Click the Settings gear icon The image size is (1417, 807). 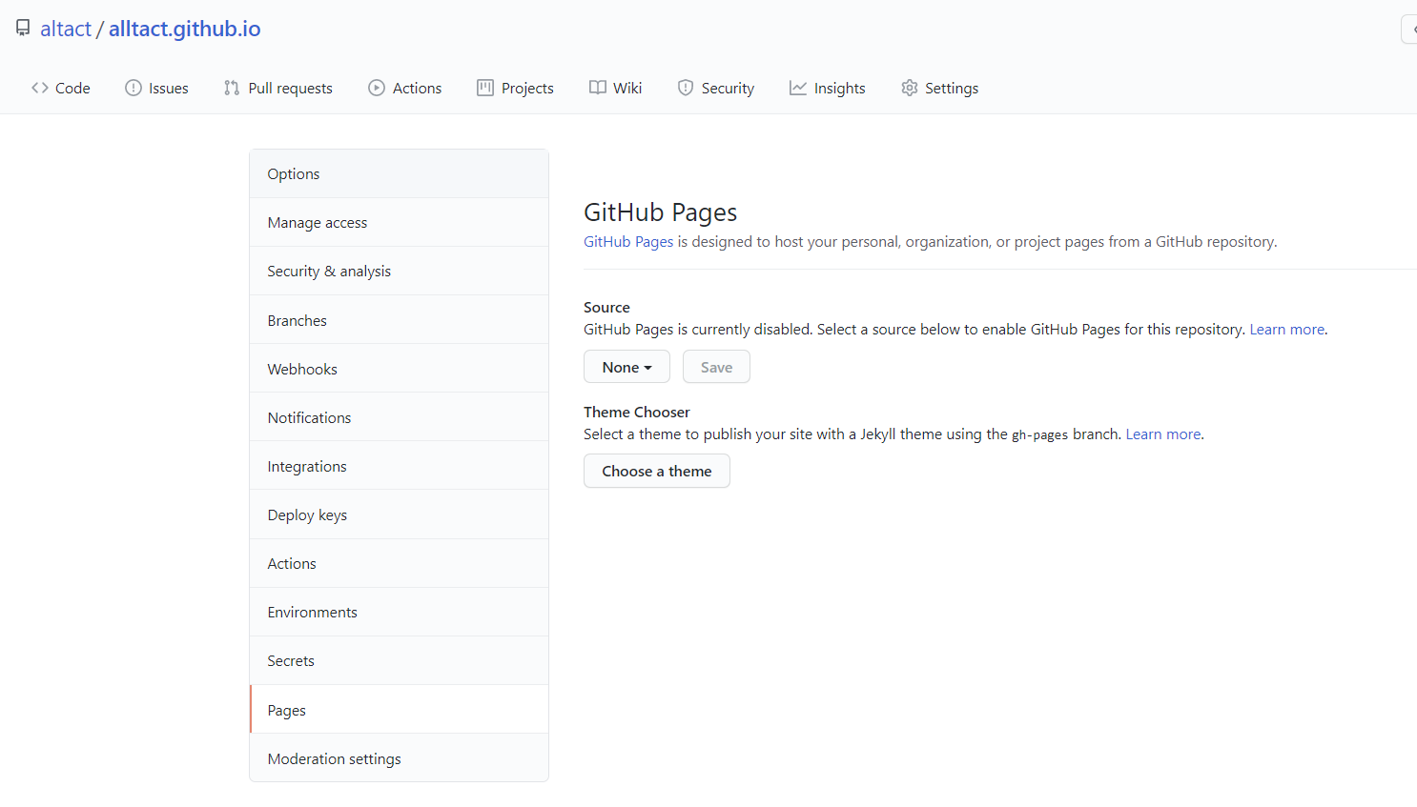910,88
